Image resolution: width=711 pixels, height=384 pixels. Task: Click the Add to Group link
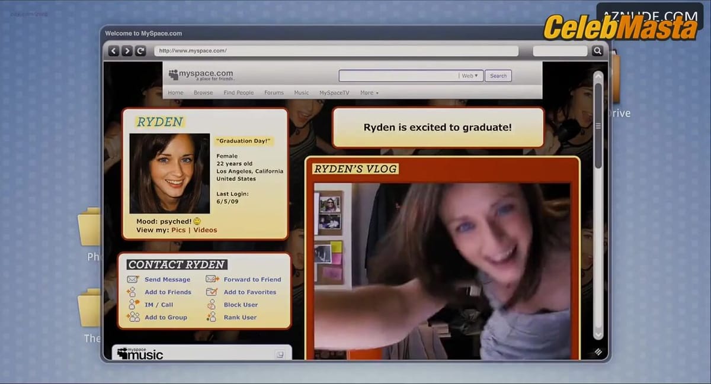pyautogui.click(x=166, y=317)
